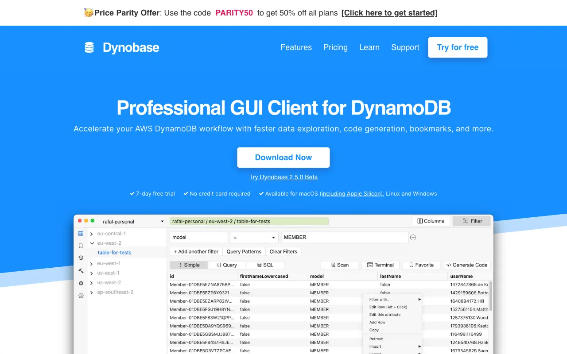The height and width of the screenshot is (354, 567).
Task: Click the 'Click here to get started' link
Action: coord(389,13)
